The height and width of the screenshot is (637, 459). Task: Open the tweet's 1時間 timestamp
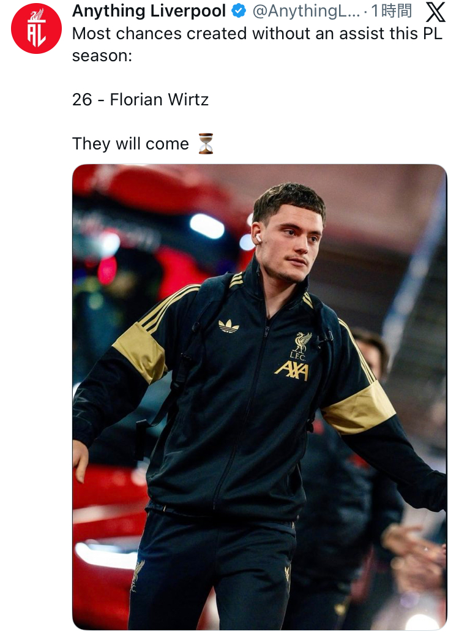(391, 11)
